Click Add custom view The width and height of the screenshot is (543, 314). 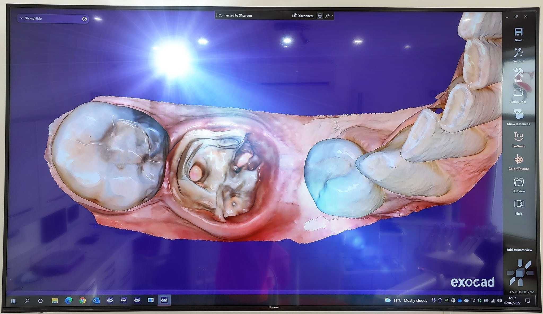pos(519,250)
